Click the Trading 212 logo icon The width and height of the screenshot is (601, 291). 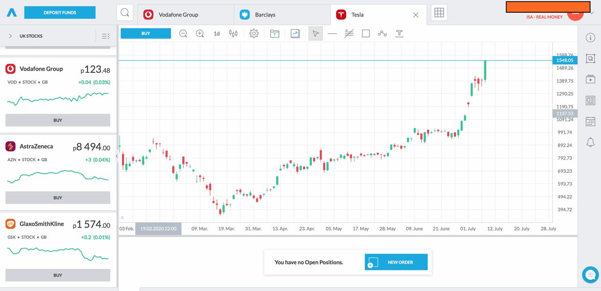point(12,13)
